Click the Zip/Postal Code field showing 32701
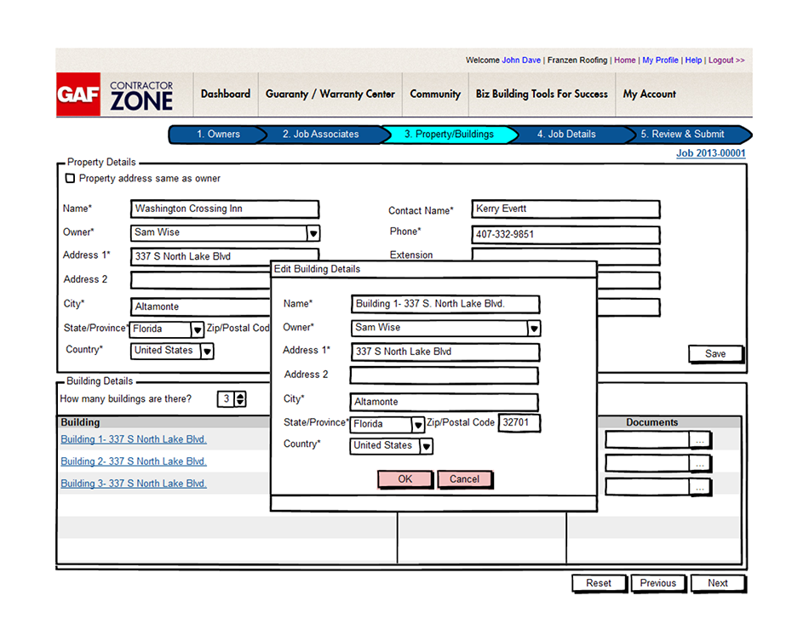Viewport: 809px width, 630px height. pos(519,422)
